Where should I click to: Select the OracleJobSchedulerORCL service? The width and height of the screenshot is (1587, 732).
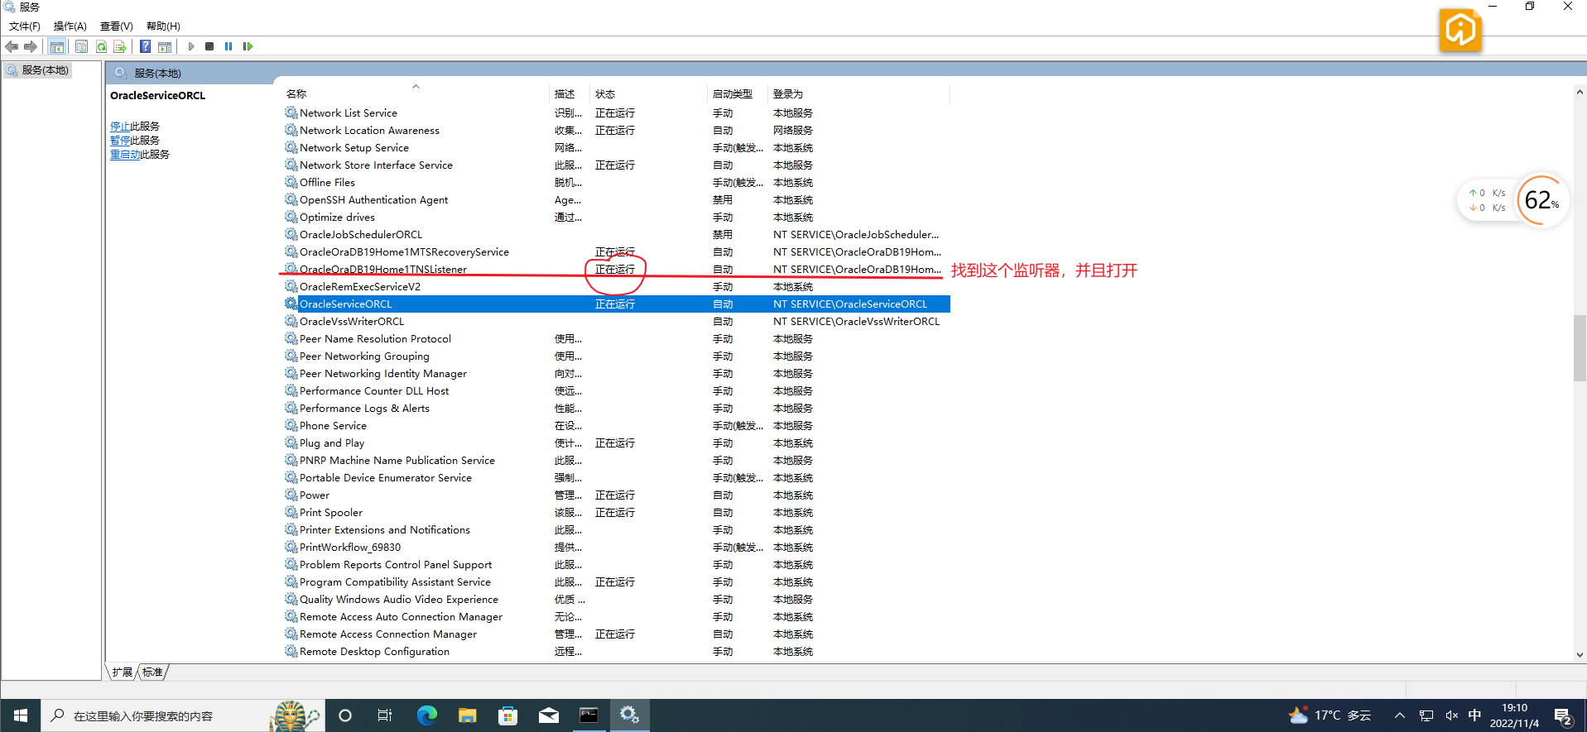point(361,235)
